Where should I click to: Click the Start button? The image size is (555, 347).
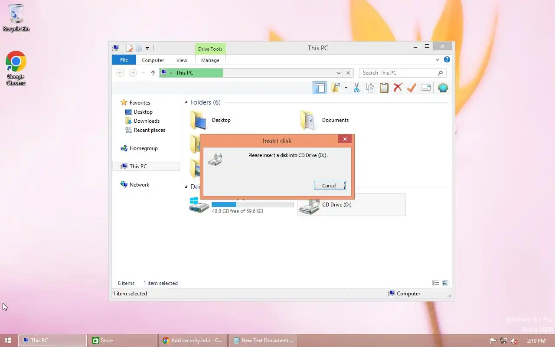8,340
